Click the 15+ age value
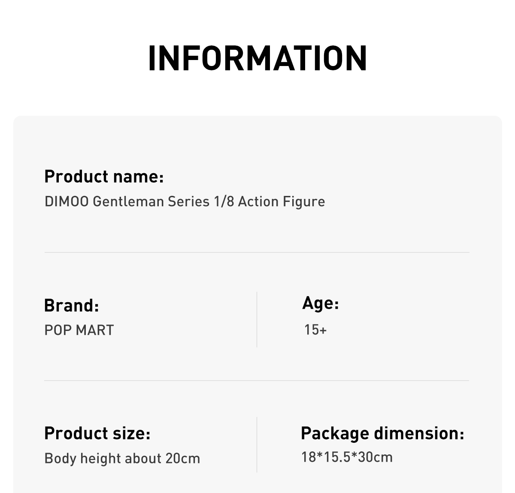Screen dimensions: 515x493 point(315,330)
